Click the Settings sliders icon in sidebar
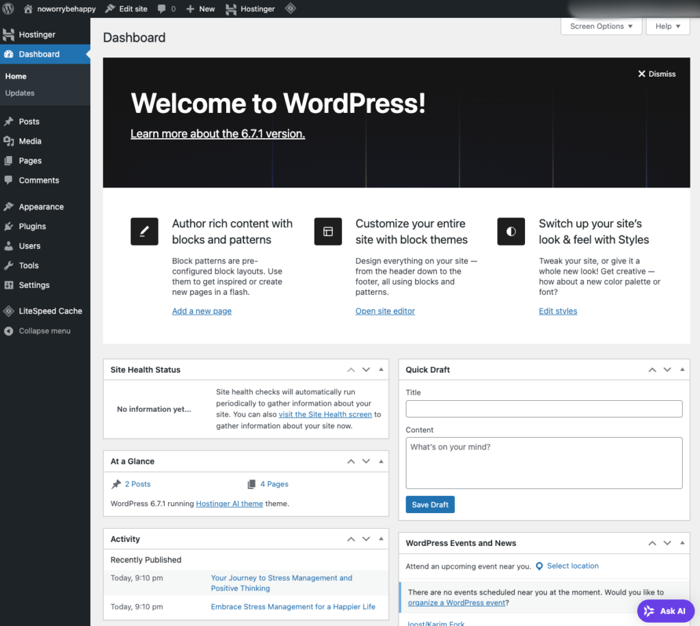The width and height of the screenshot is (700, 626). coord(8,285)
